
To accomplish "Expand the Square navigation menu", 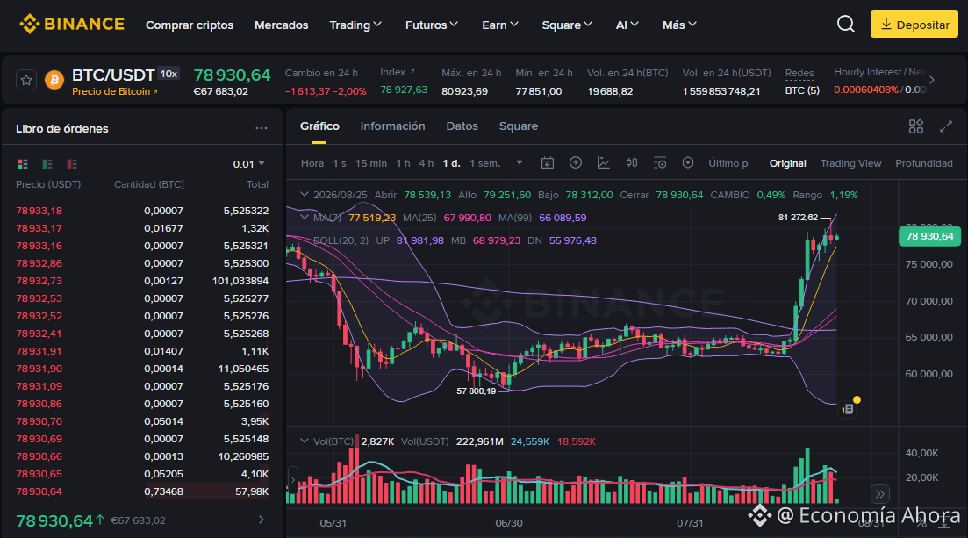I will pos(567,25).
